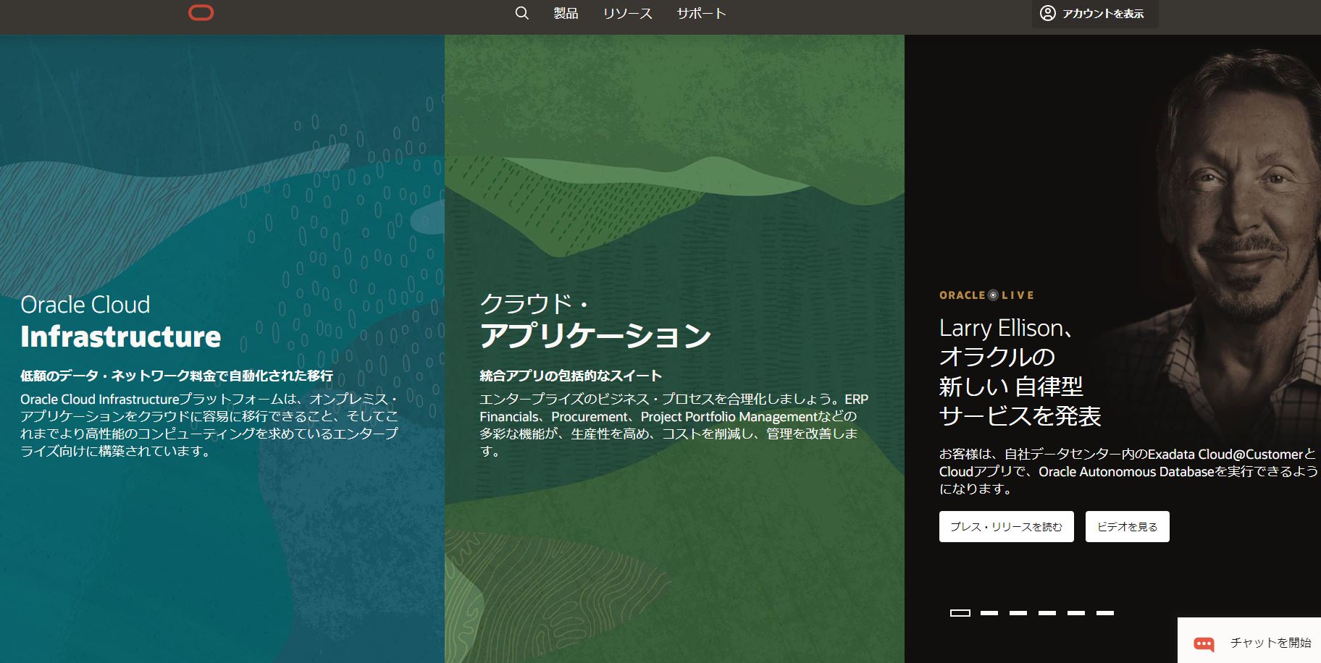Click the Exadata Cloud@Customer description text
The image size is (1321, 663).
coord(1128,471)
